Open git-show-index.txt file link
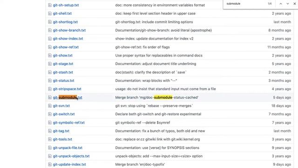The image size is (298, 168). (x=68, y=39)
